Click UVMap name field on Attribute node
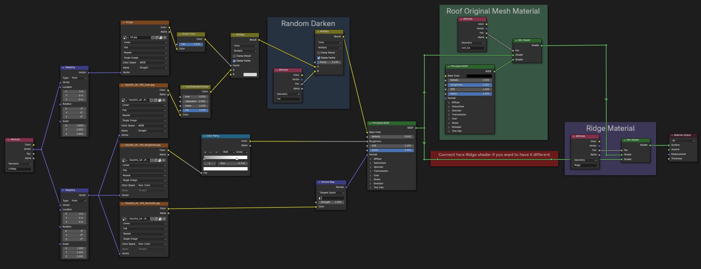This screenshot has width=701, height=269. (x=19, y=169)
